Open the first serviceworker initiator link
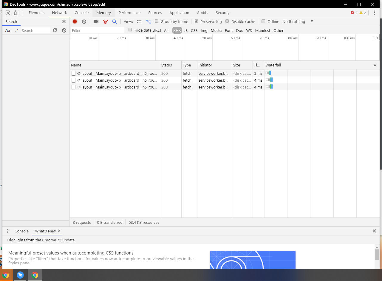382x281 pixels. [x=213, y=73]
